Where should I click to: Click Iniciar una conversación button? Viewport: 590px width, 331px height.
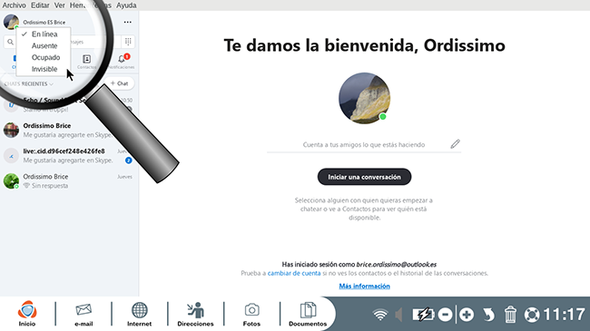[364, 177]
